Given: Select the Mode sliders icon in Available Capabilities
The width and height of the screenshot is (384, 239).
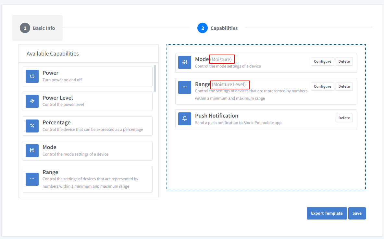Looking at the screenshot, I should pos(32,151).
